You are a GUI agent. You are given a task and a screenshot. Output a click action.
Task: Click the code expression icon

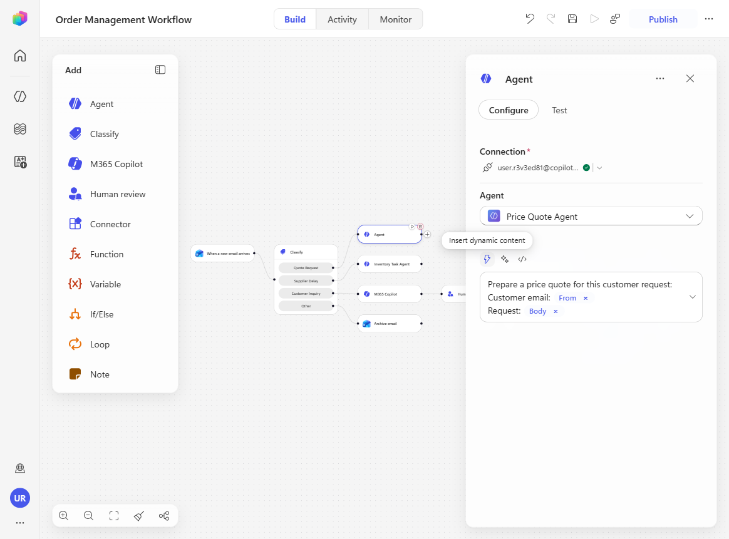coord(522,259)
